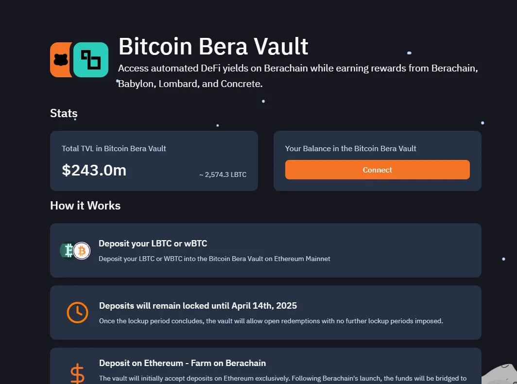Click Deposit on Ethereum - Farm on Berachain heading
The height and width of the screenshot is (384, 517).
[182, 363]
